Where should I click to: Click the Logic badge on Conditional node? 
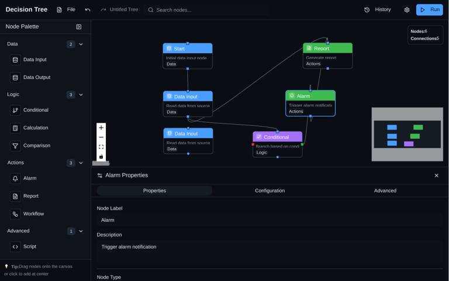[261, 152]
